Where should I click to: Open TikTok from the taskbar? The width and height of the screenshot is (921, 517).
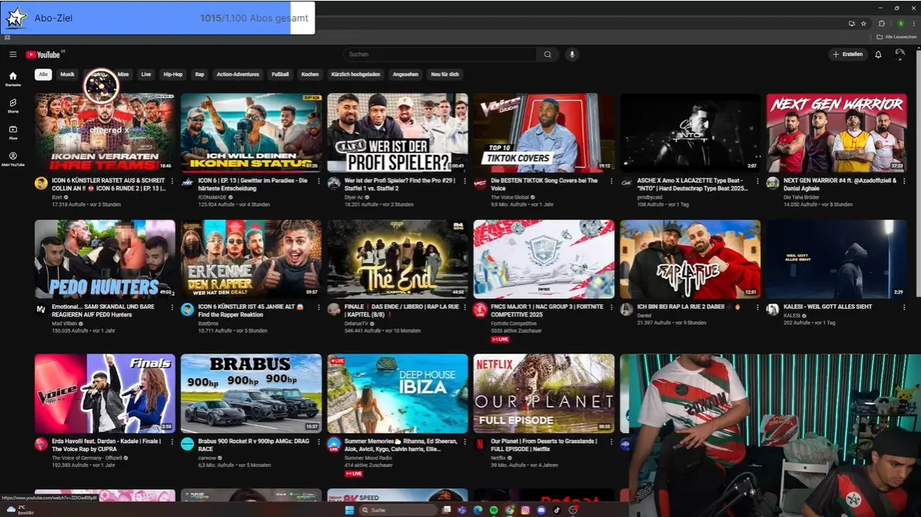click(557, 510)
